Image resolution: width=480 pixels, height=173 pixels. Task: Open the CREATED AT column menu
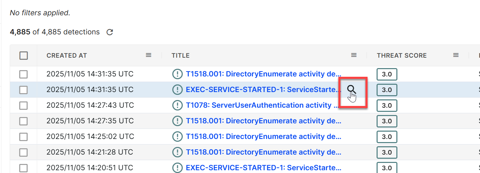[x=149, y=55]
